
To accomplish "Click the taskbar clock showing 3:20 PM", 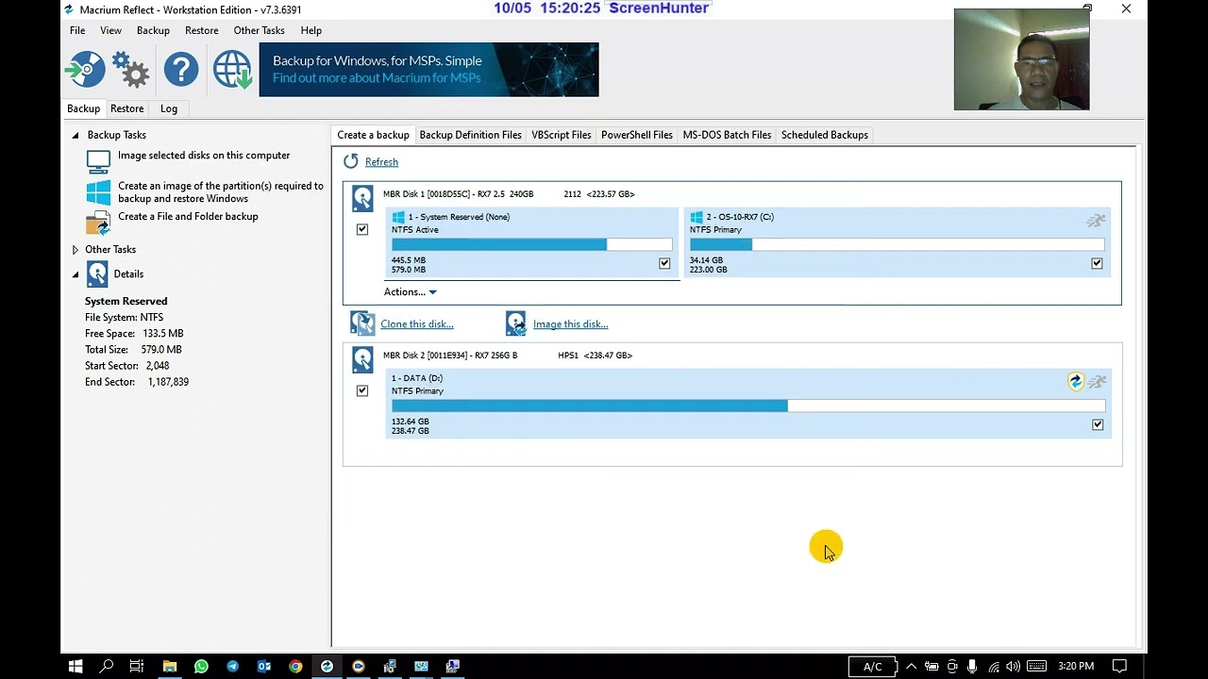I will 1076,666.
